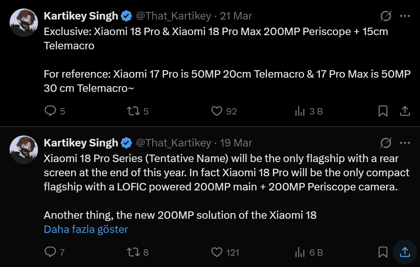Like the LOFIC 200MP camera post
The width and height of the screenshot is (420, 267).
click(217, 252)
